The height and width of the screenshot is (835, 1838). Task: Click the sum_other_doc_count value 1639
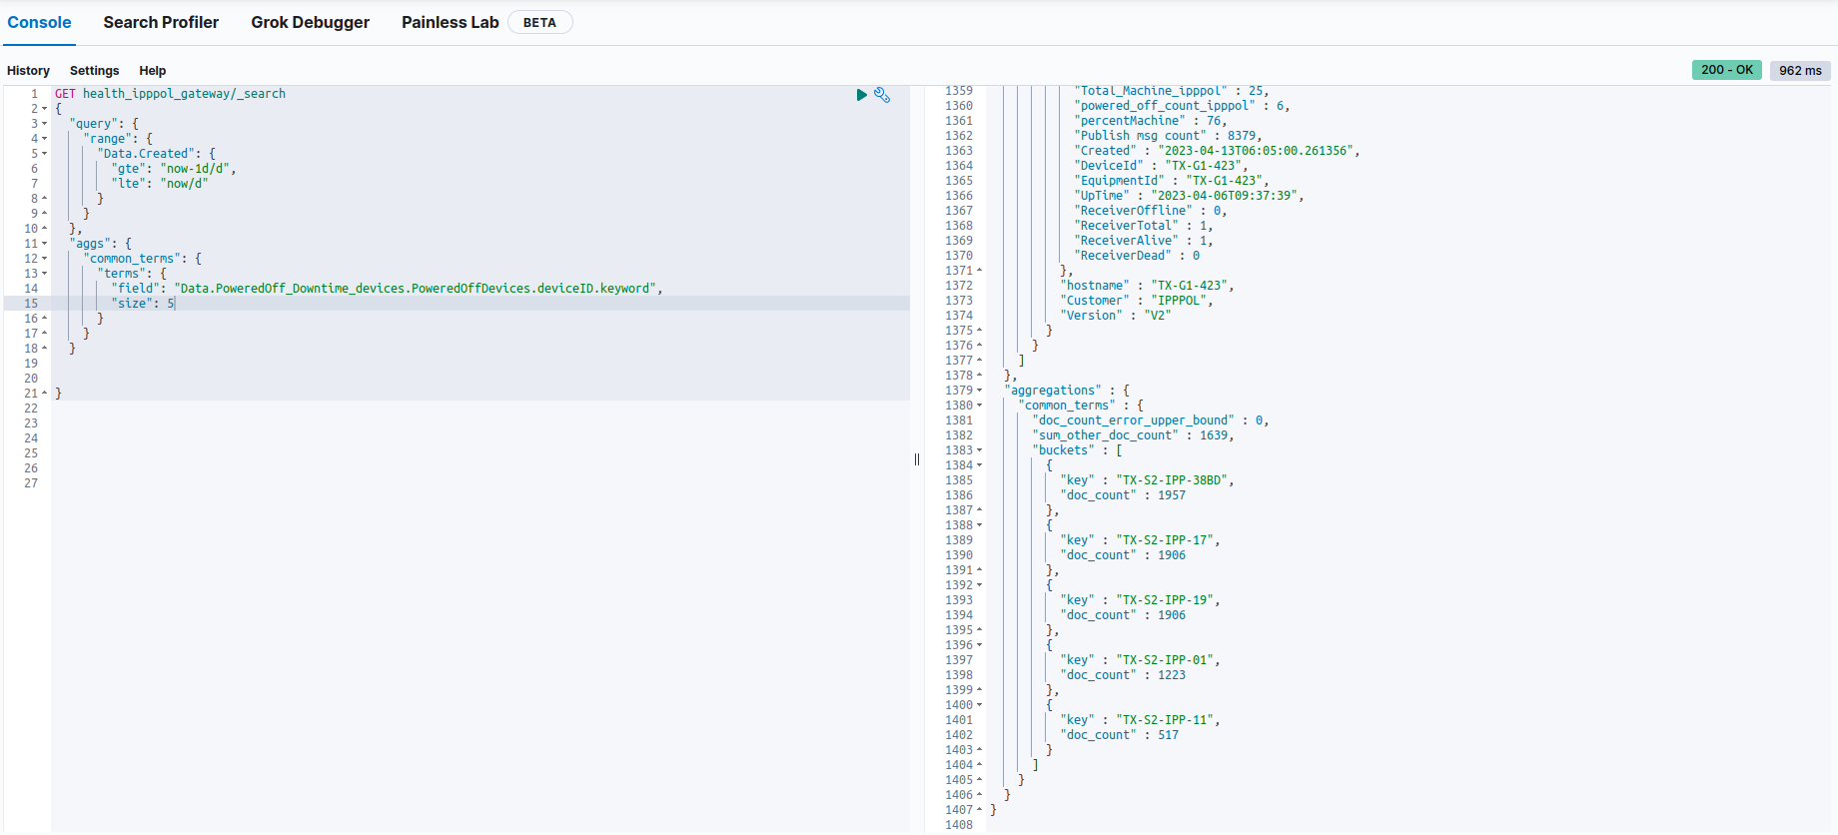[1214, 435]
